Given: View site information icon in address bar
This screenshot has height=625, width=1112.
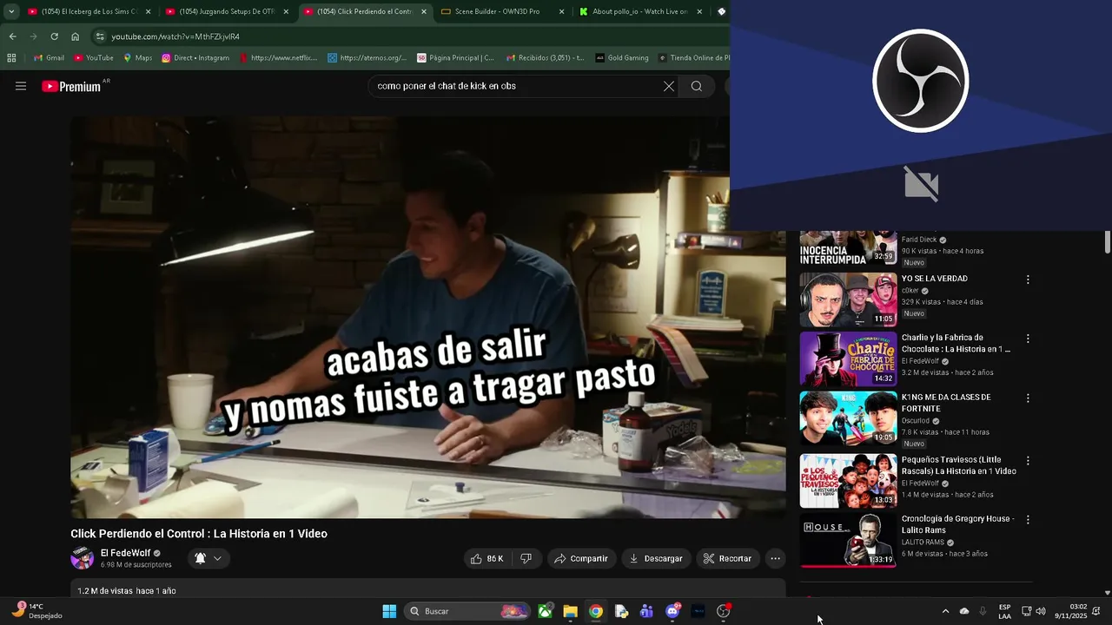Looking at the screenshot, I should coord(100,36).
